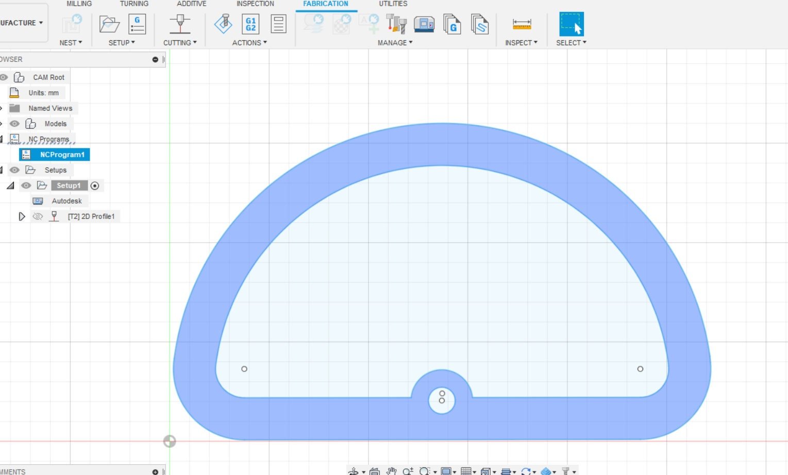Click the NC Programs node
Viewport: 788px width, 475px height.
click(x=48, y=139)
